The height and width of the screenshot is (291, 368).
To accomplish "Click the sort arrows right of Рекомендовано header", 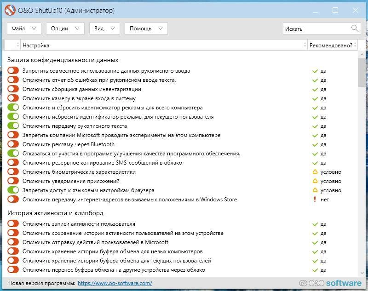I will 355,45.
